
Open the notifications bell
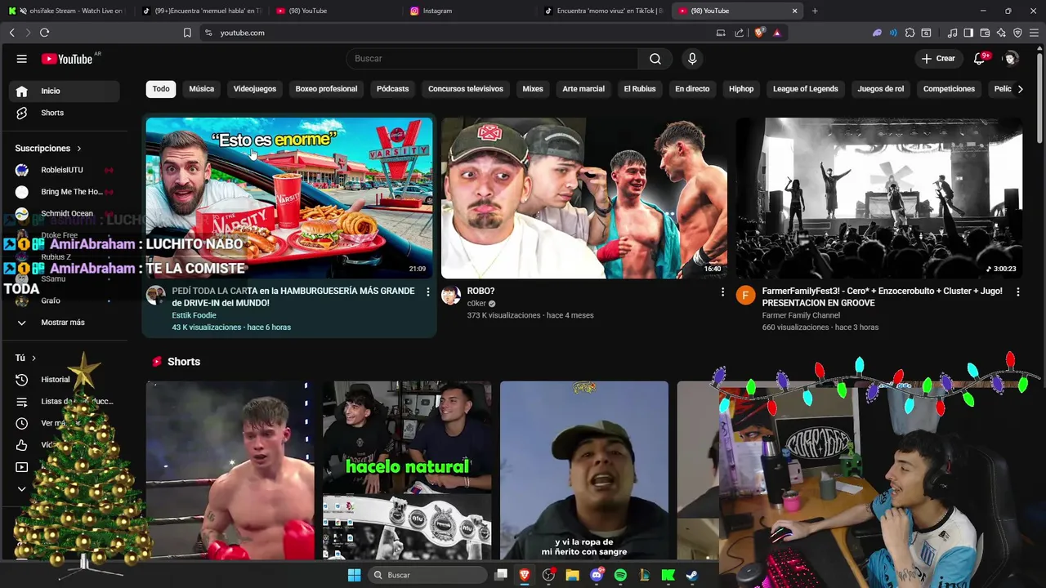tap(980, 59)
